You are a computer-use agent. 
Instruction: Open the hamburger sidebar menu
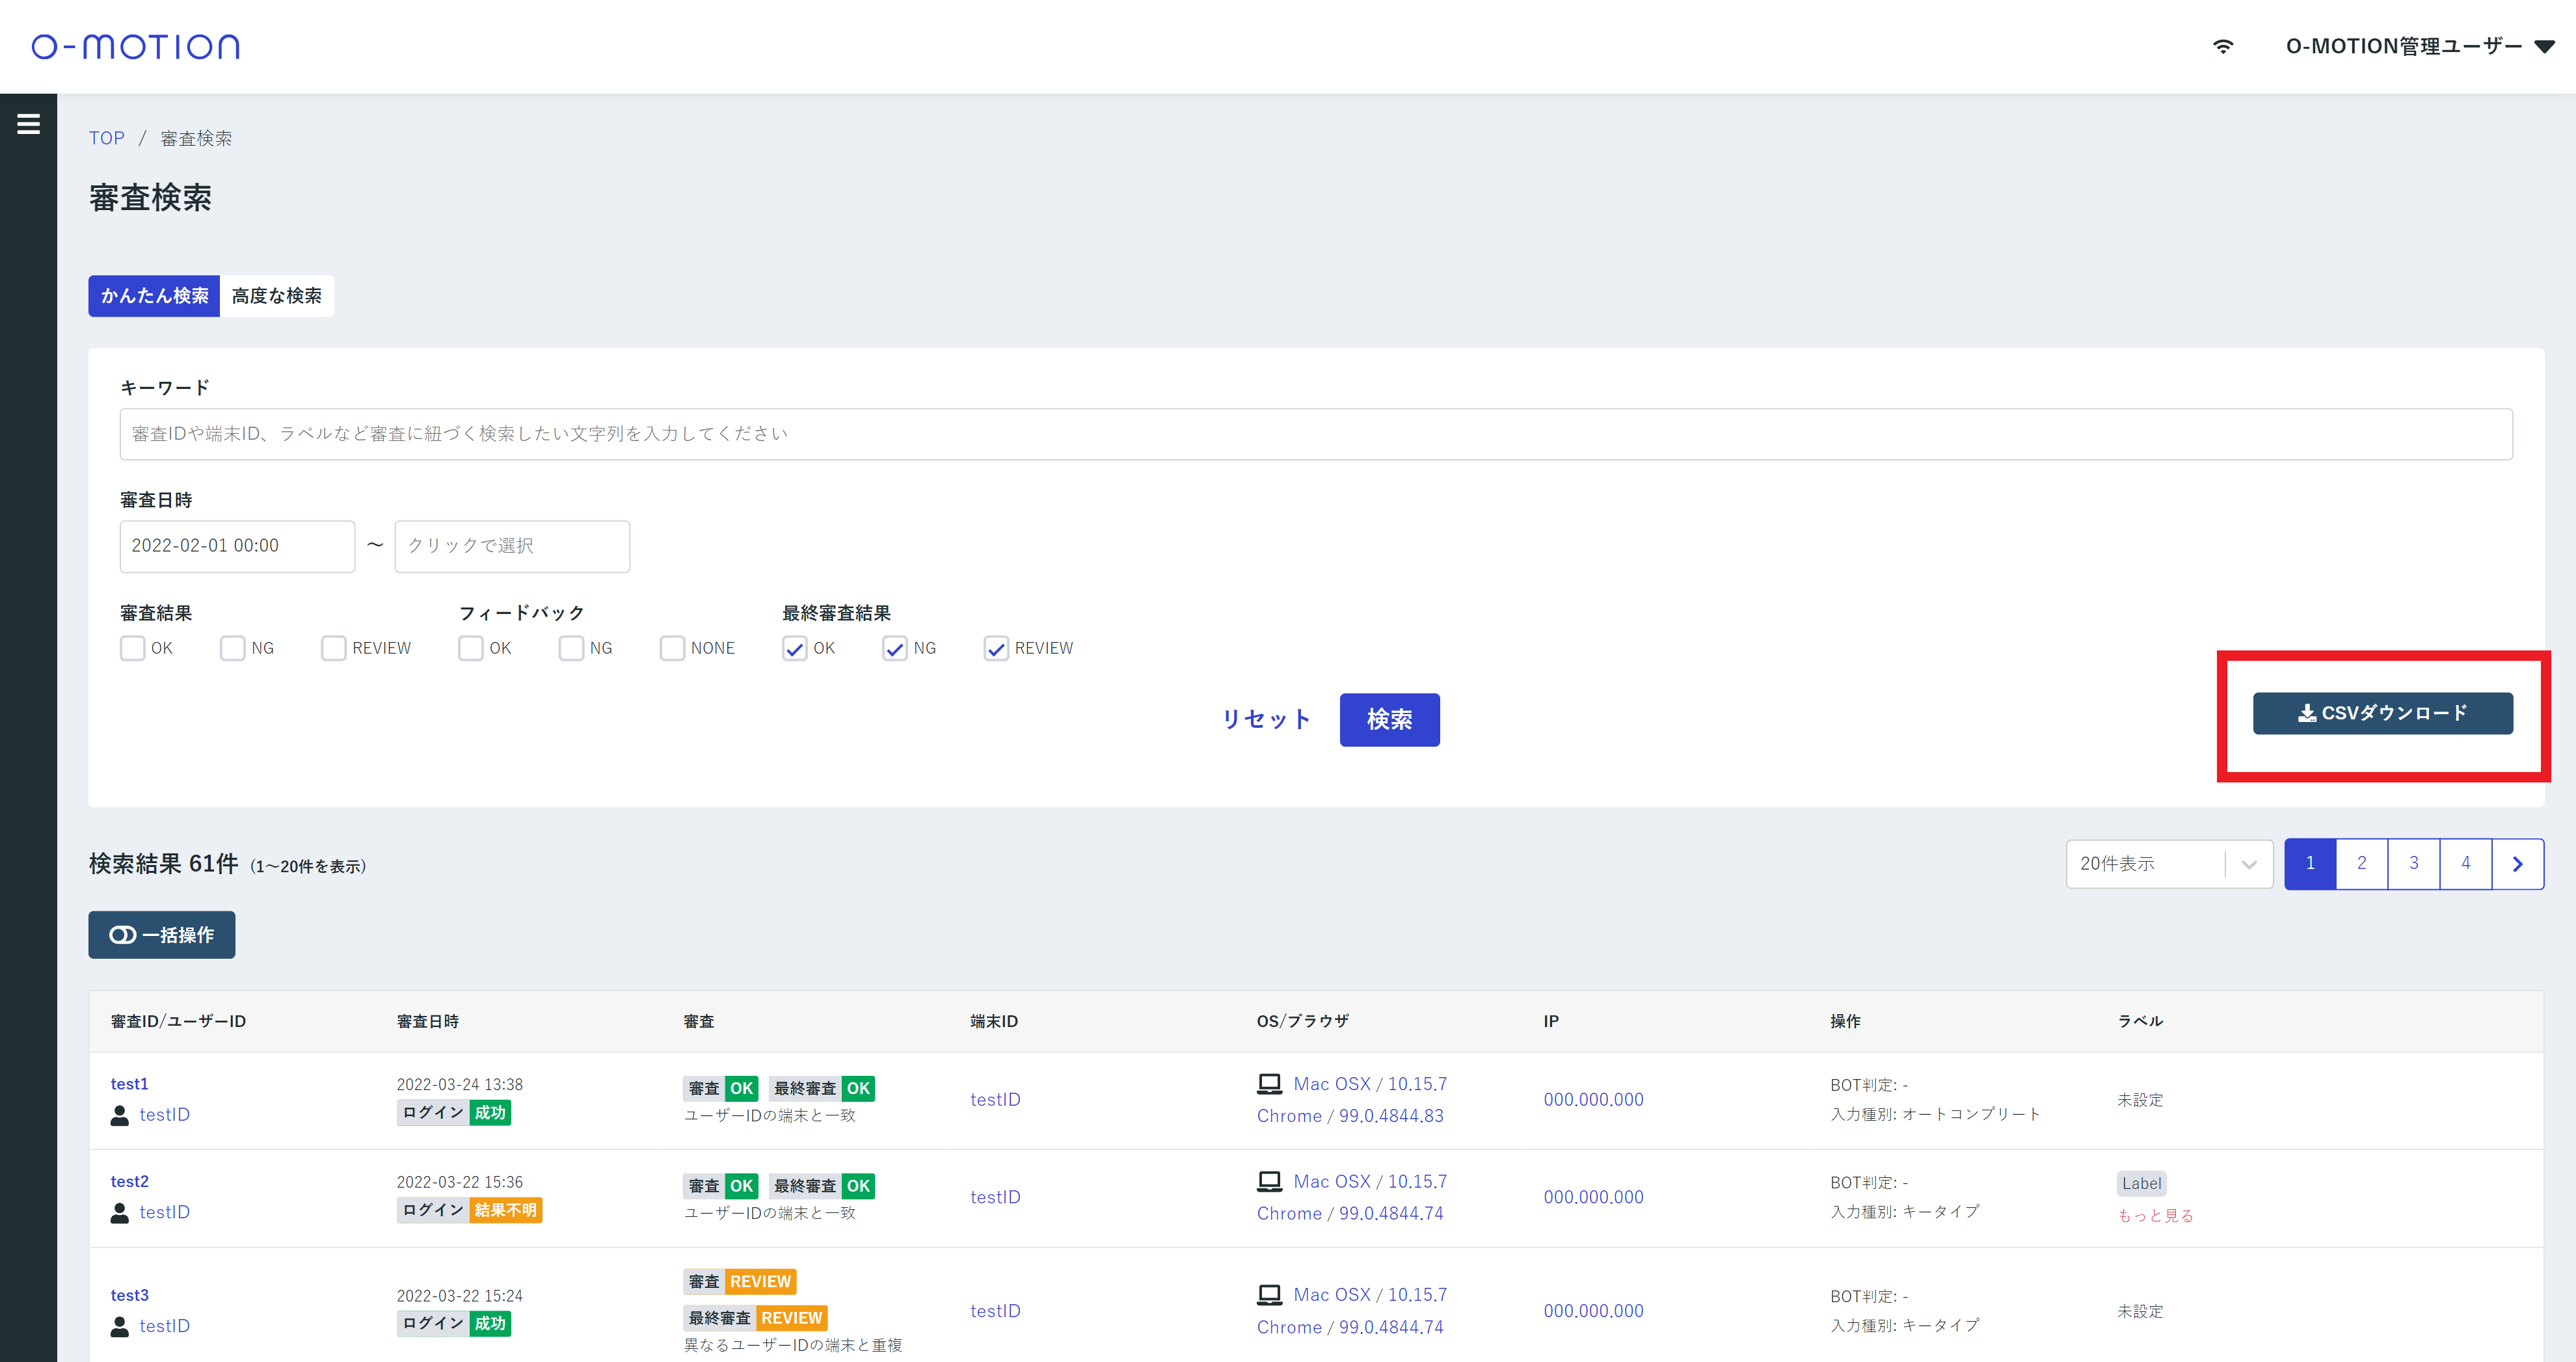(x=28, y=124)
